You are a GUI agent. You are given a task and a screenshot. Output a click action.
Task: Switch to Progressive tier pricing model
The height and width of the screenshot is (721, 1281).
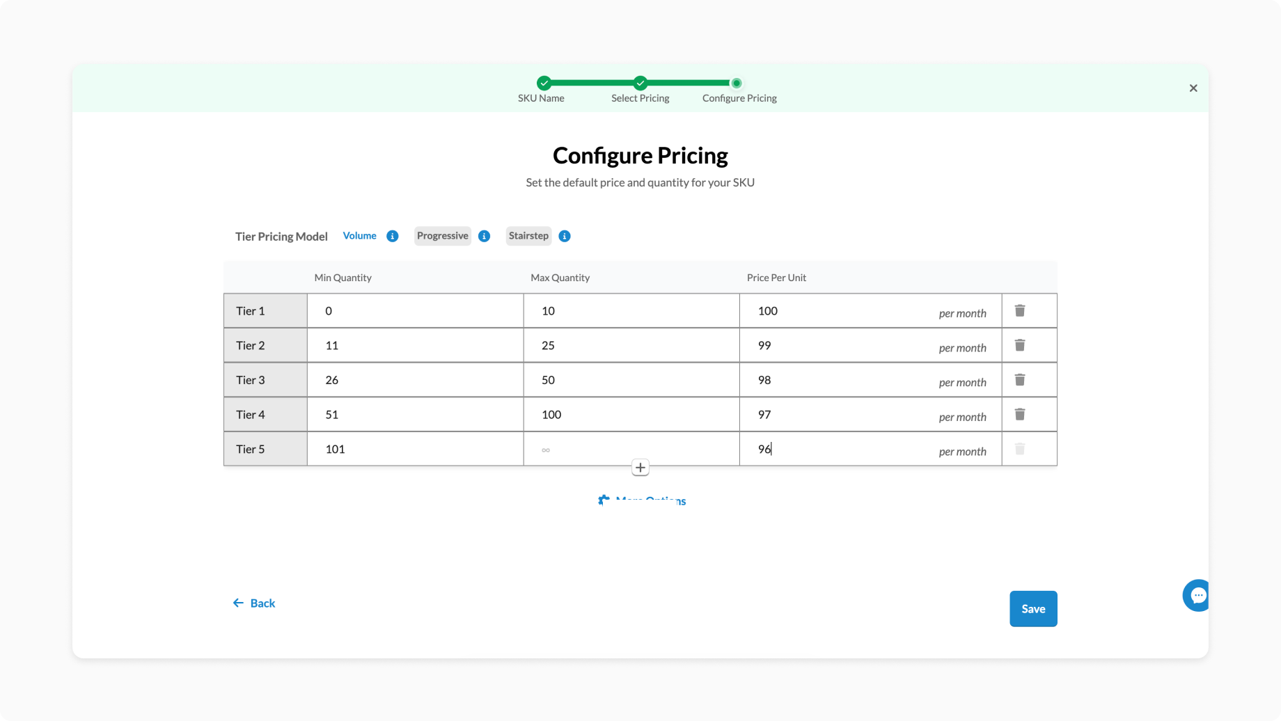[x=442, y=236]
